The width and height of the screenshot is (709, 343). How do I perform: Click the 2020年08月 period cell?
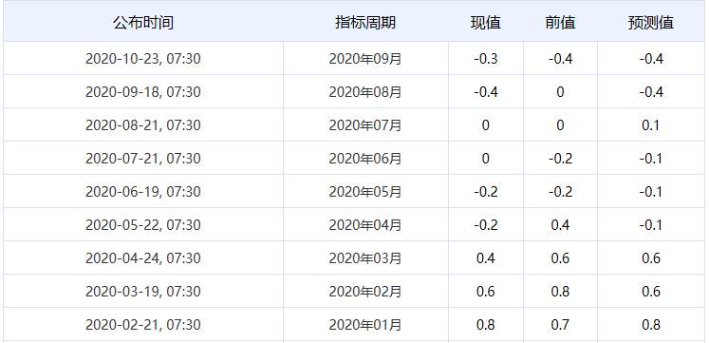[365, 92]
